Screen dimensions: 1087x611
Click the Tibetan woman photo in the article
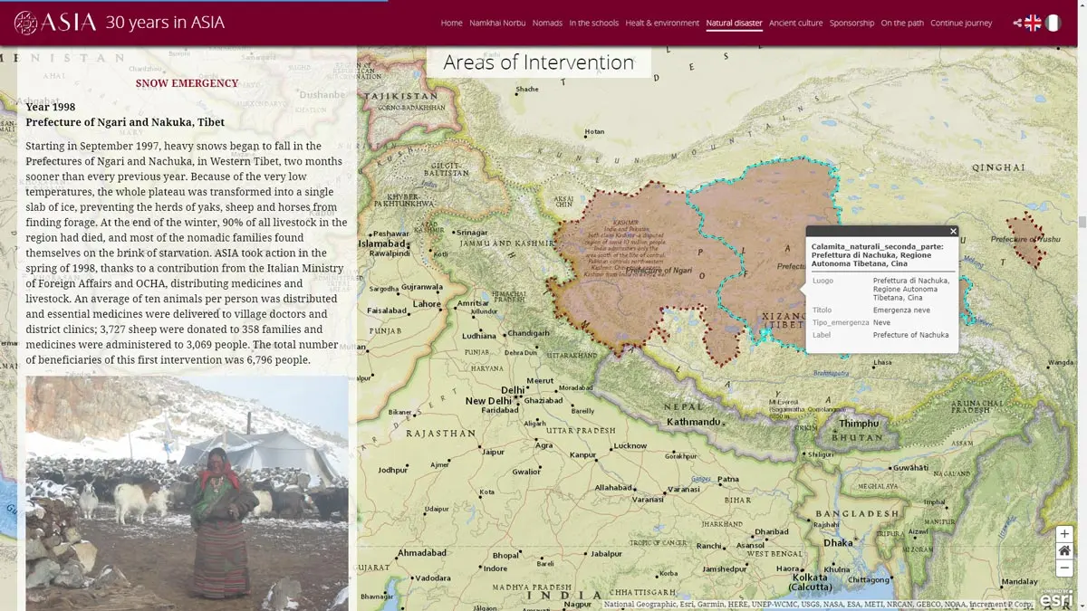pyautogui.click(x=188, y=493)
